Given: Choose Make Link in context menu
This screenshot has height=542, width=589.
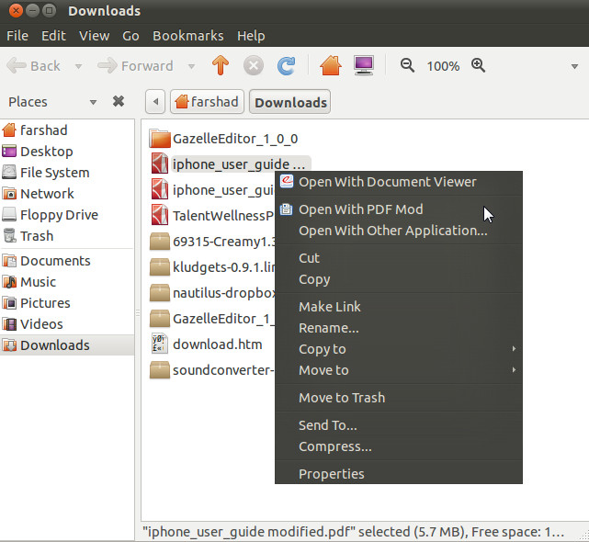Looking at the screenshot, I should pyautogui.click(x=399, y=307).
